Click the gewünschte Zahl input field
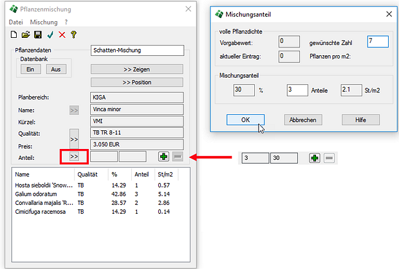This screenshot has height=269, width=399. click(378, 42)
